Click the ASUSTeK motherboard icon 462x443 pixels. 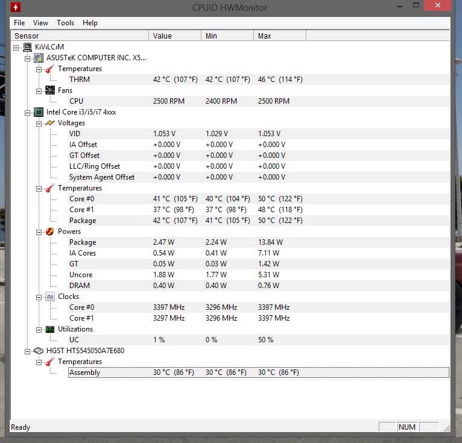(x=39, y=58)
